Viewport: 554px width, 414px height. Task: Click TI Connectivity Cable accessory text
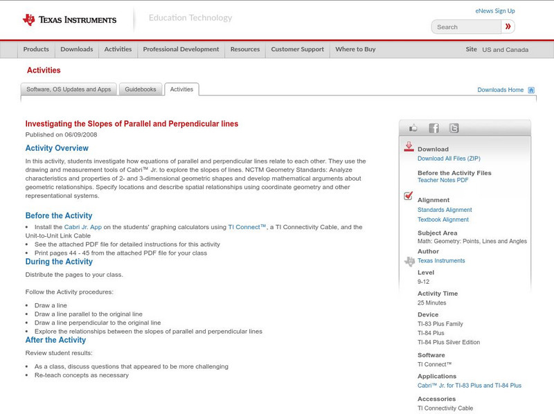click(445, 408)
